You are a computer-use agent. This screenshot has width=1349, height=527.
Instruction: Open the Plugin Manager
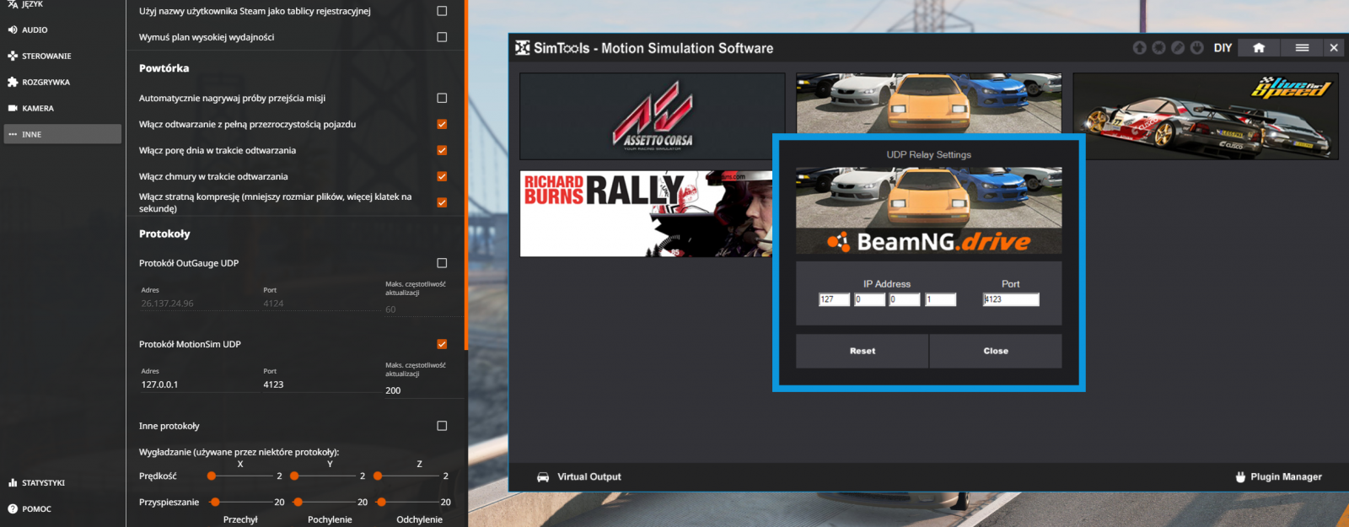click(1286, 477)
